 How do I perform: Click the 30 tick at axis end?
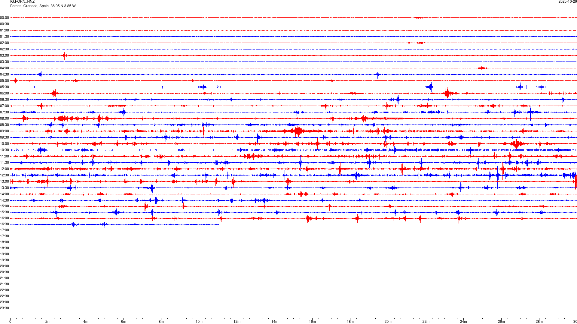(x=575, y=322)
